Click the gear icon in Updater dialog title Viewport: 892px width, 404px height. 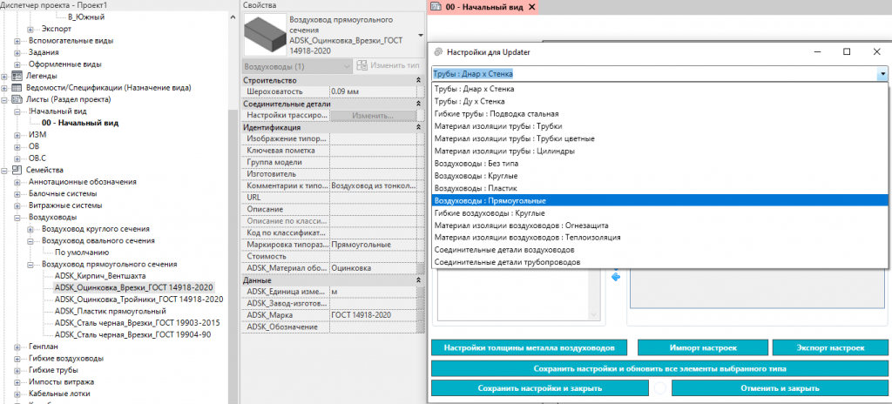coord(438,51)
